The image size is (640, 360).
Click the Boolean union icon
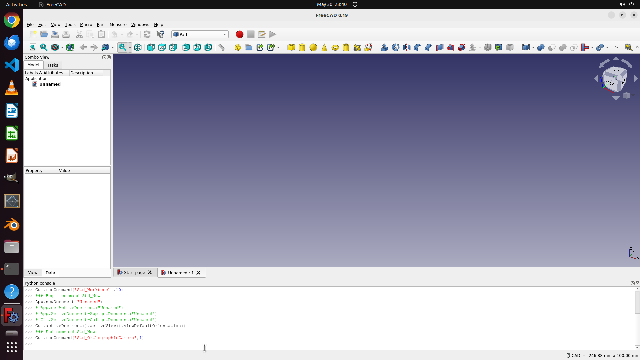pyautogui.click(x=563, y=47)
